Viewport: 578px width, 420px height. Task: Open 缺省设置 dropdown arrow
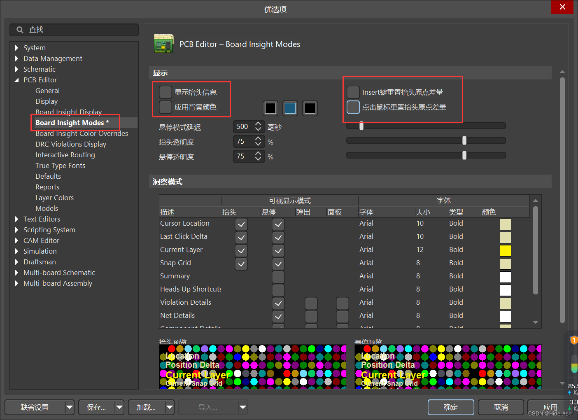(70, 407)
